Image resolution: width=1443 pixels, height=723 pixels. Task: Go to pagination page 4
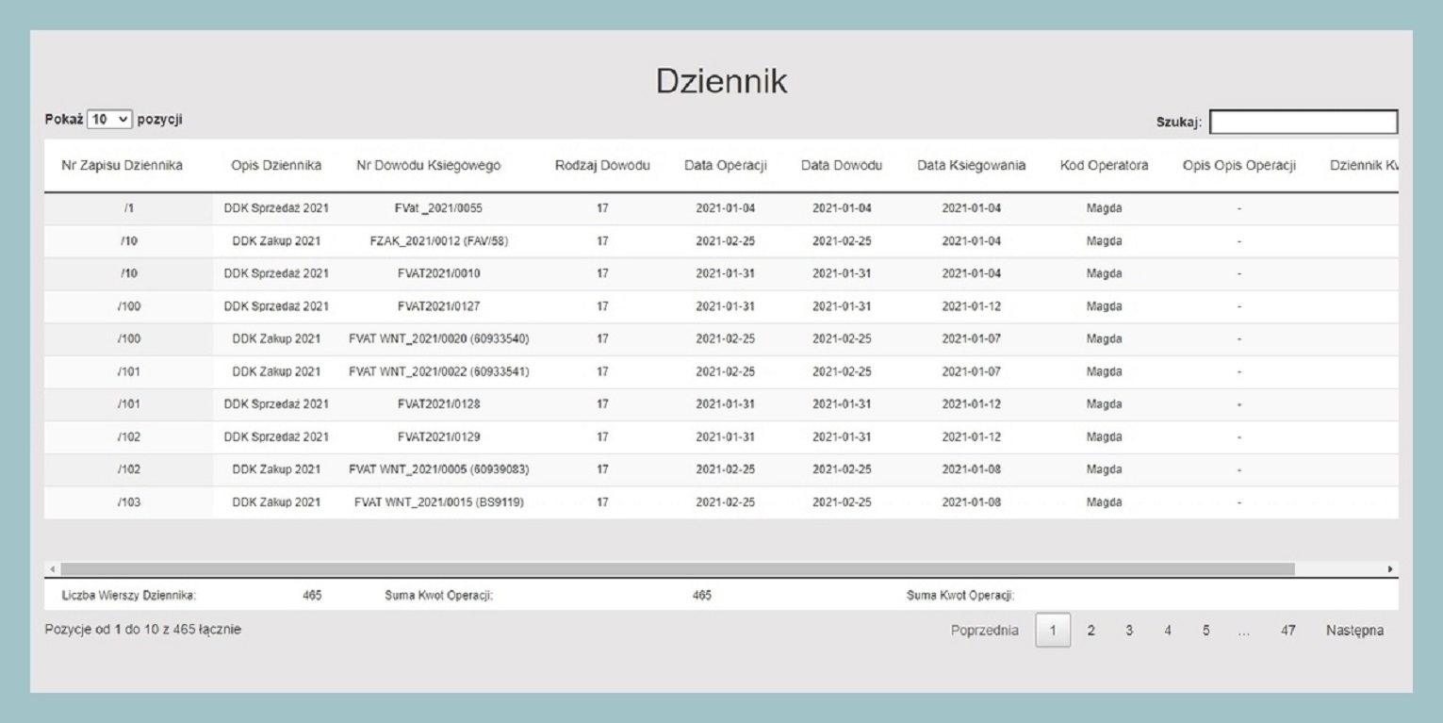click(1167, 631)
